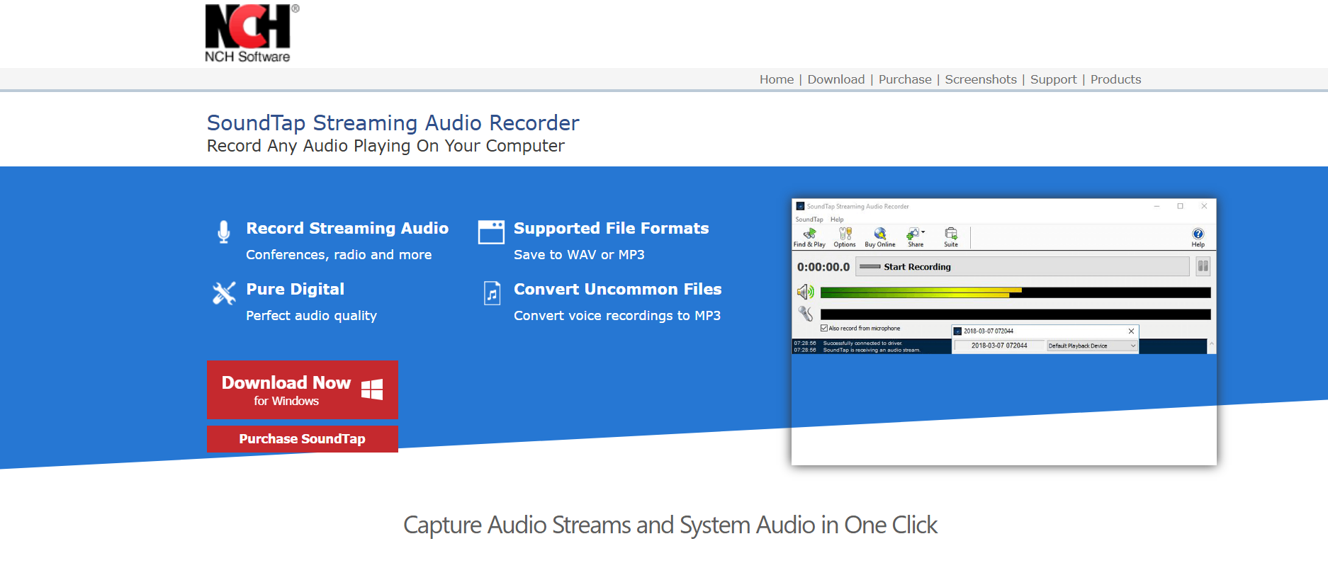Open the SoundTap menu in the screenshot

809,220
